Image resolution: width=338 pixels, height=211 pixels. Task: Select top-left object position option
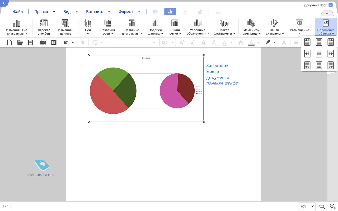coord(307,42)
